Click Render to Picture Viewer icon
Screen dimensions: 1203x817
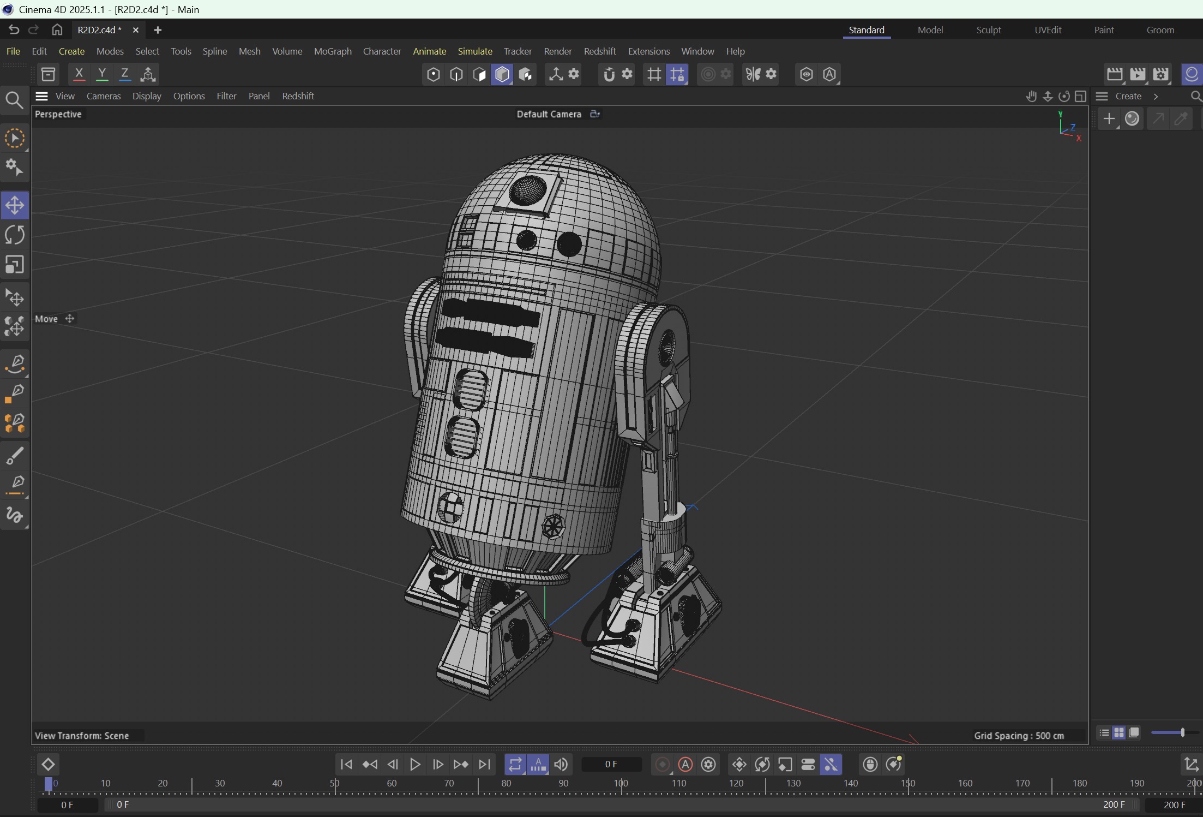[x=1138, y=74]
